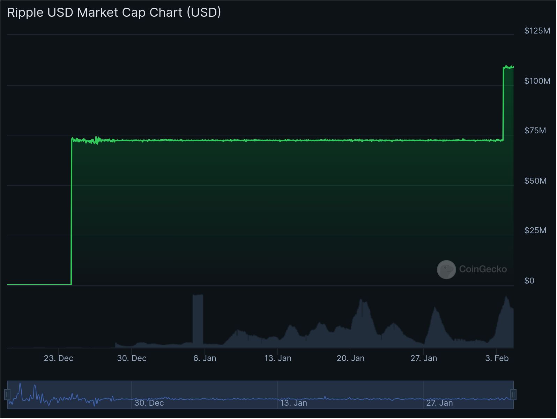The width and height of the screenshot is (557, 419).
Task: Click the 3. Feb date label
Action: click(x=497, y=358)
